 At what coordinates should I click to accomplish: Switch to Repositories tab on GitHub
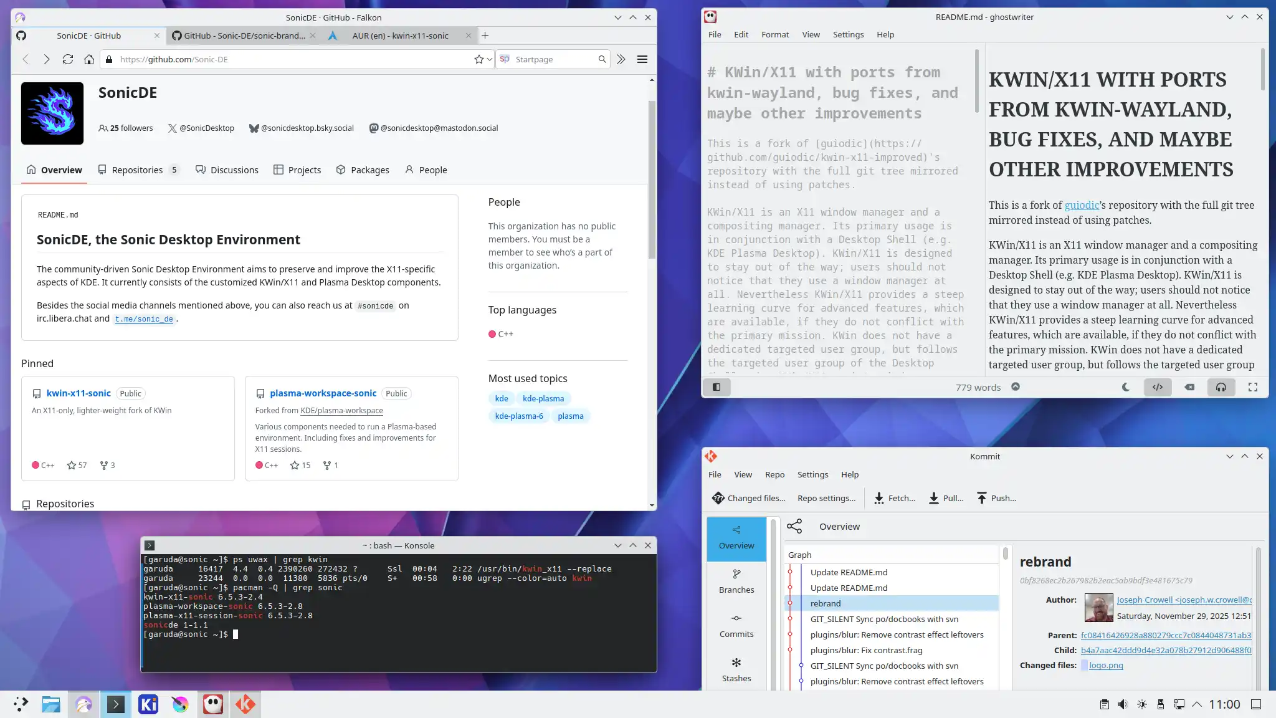point(137,170)
